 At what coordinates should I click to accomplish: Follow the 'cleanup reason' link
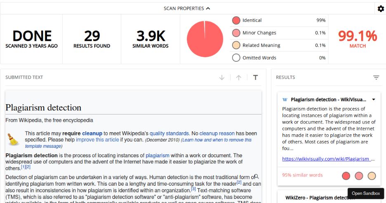(x=217, y=133)
